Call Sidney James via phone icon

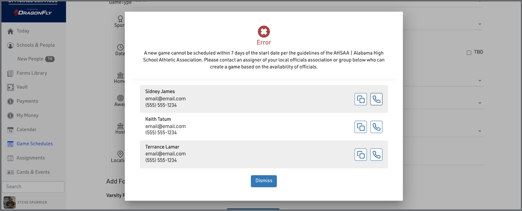[376, 99]
